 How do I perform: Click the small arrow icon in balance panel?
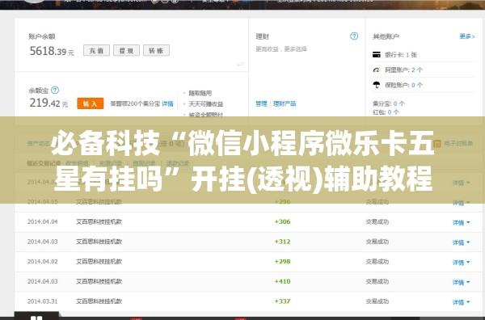(x=240, y=65)
